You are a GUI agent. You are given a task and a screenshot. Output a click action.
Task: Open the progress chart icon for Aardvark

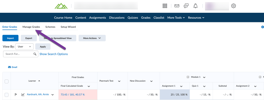click(x=23, y=94)
